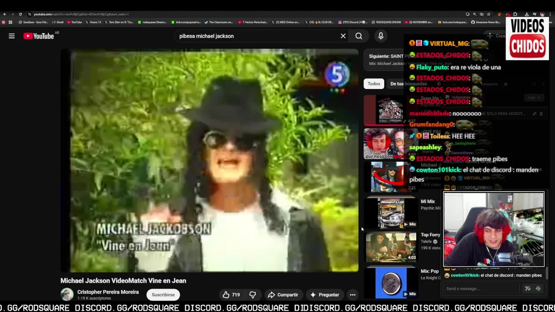The width and height of the screenshot is (555, 312).
Task: Subscribe using the Suscribirse button
Action: 163,295
